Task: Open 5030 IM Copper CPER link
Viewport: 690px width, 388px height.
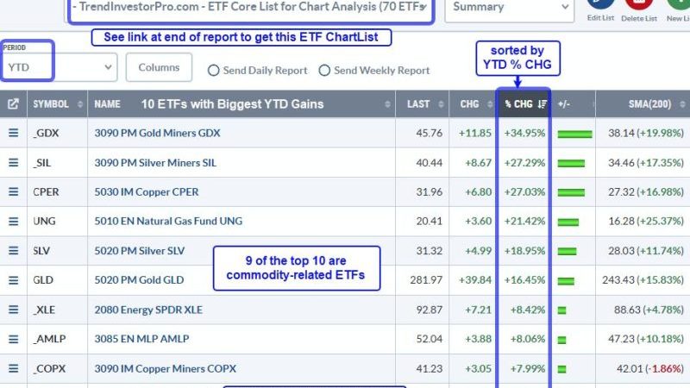Action: coord(147,191)
